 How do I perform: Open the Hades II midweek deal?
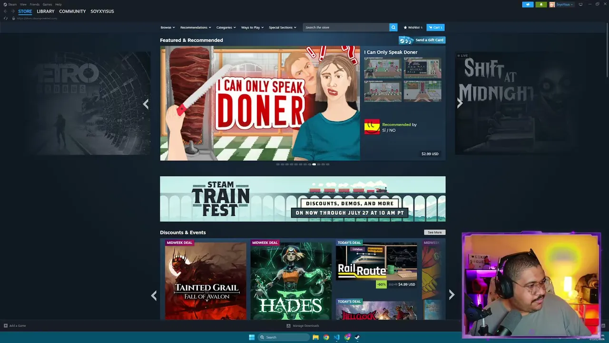click(291, 281)
